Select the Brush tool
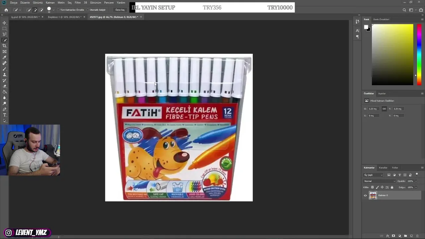The width and height of the screenshot is (425, 239). [x=5, y=69]
